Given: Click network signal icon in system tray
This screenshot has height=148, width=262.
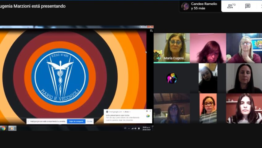Looking at the screenshot, I should (132, 128).
